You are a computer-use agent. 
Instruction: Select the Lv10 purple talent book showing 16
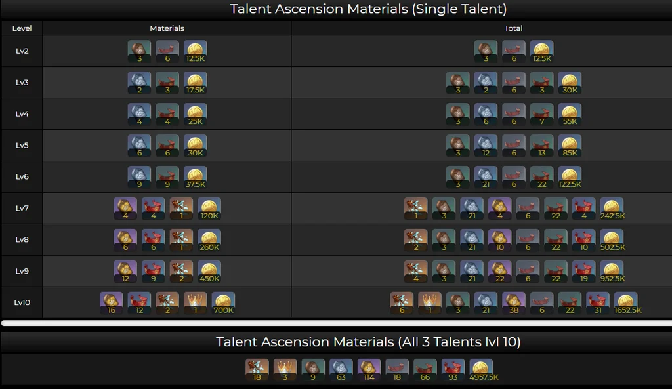[112, 303]
